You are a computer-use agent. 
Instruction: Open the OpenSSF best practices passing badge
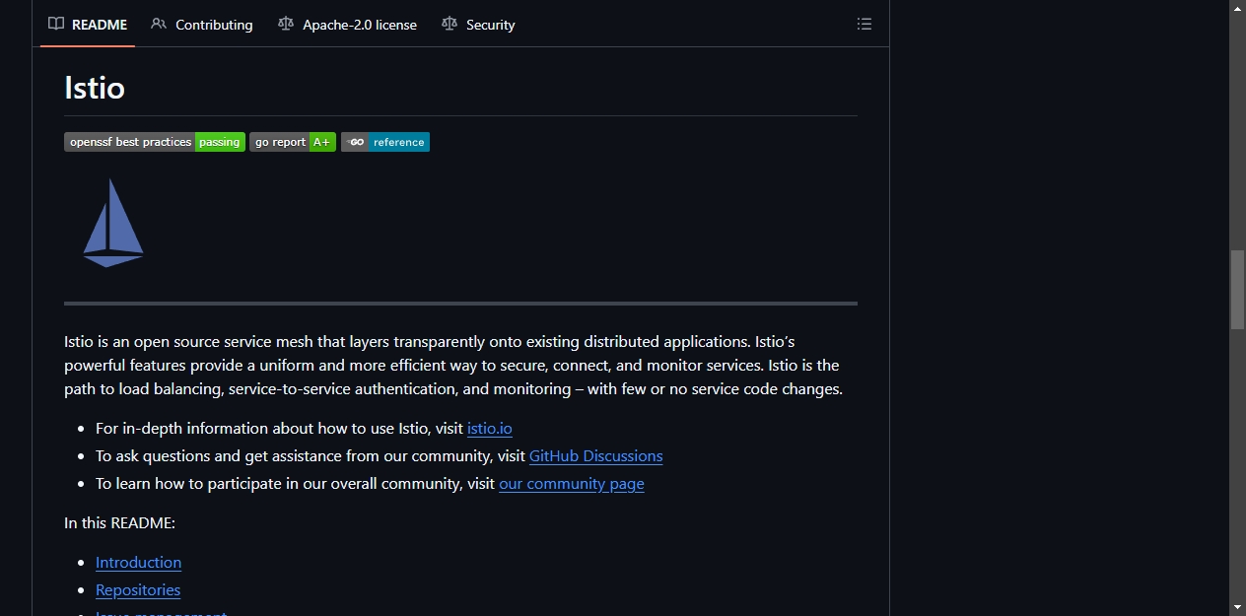point(155,142)
